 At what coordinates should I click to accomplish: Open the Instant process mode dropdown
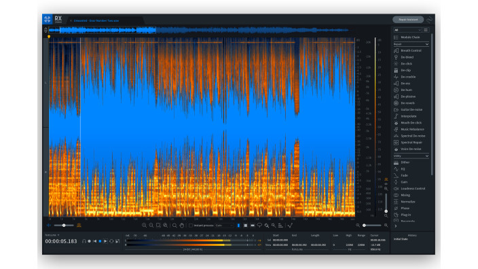(224, 226)
